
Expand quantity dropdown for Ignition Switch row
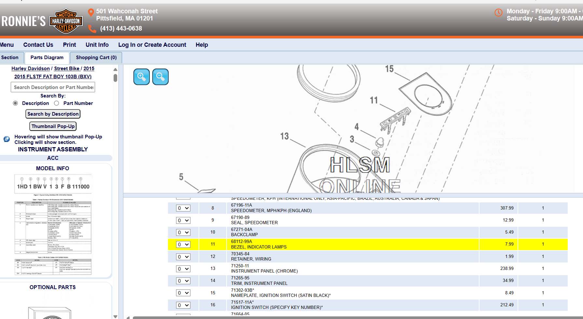coord(183,305)
